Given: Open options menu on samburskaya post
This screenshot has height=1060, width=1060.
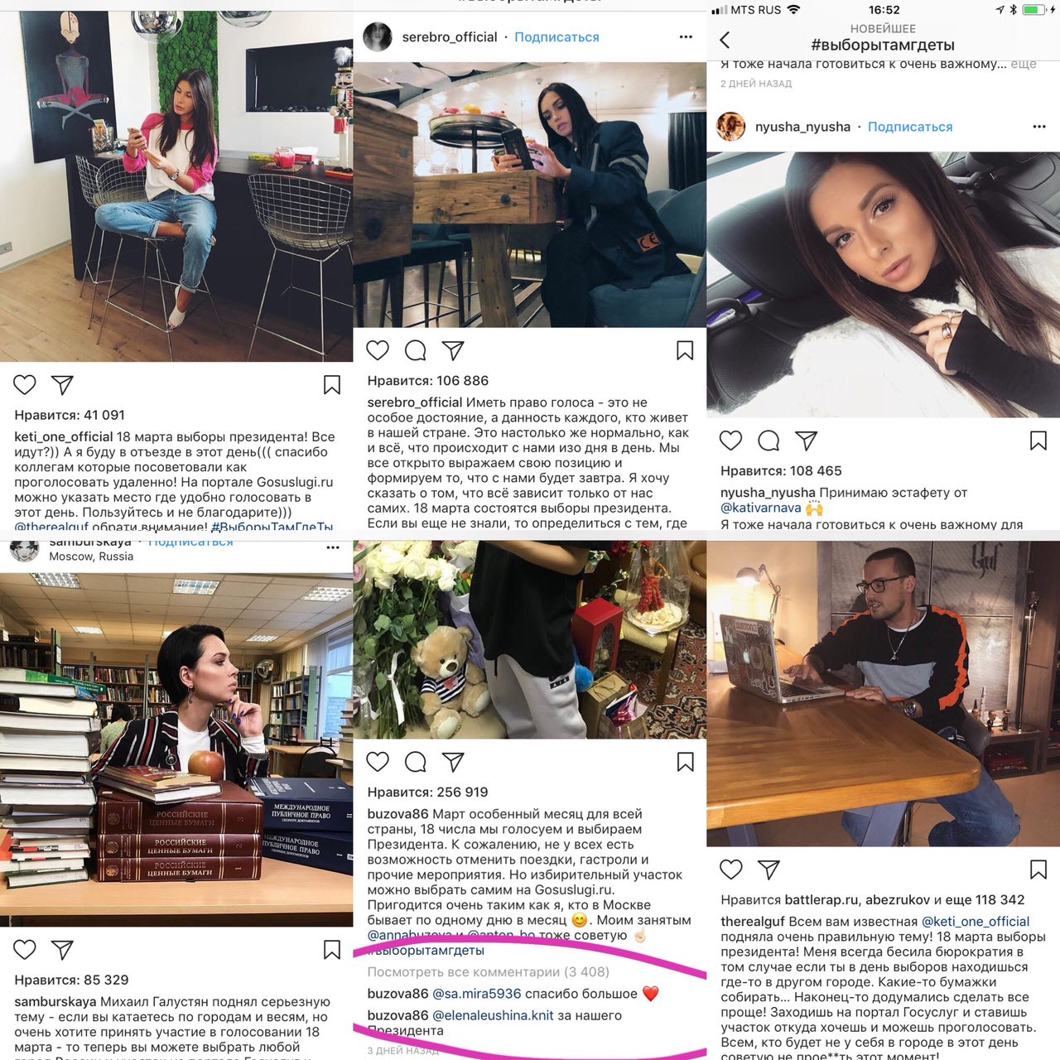Looking at the screenshot, I should coord(333,547).
